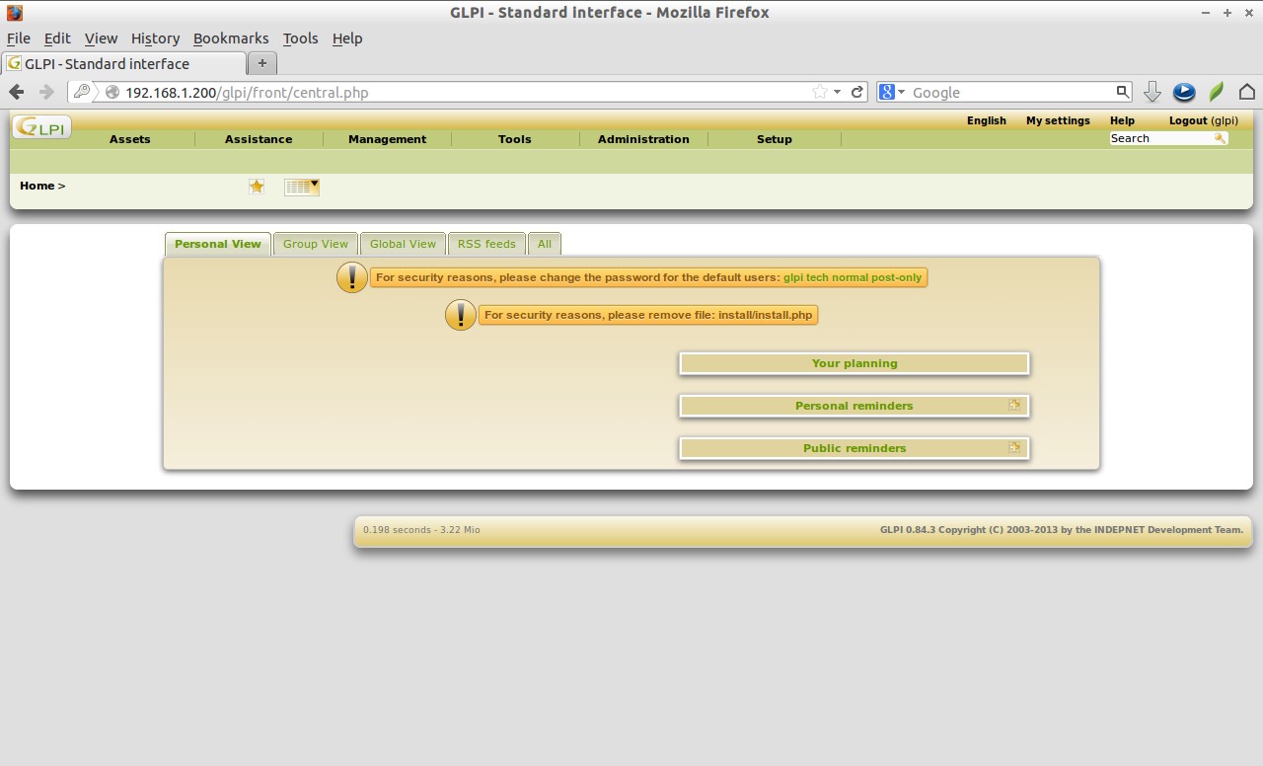The image size is (1263, 766).
Task: Click the green leaf toolbar extension icon
Action: pos(1217,92)
